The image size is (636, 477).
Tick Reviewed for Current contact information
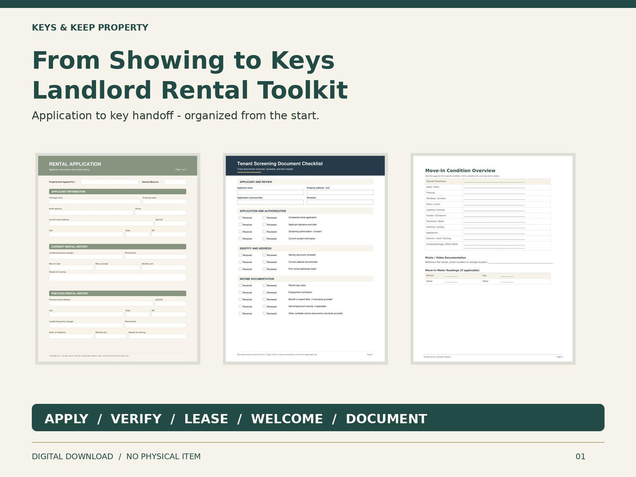tap(264, 238)
